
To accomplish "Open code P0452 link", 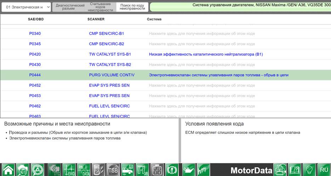I will coord(35,85).
